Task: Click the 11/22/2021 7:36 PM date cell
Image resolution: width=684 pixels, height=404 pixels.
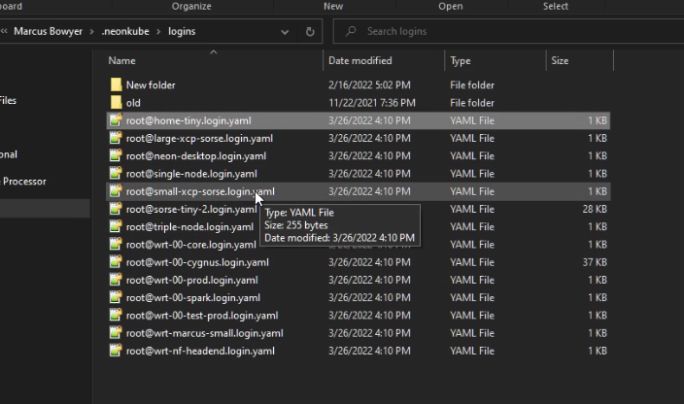Action: pyautogui.click(x=372, y=103)
